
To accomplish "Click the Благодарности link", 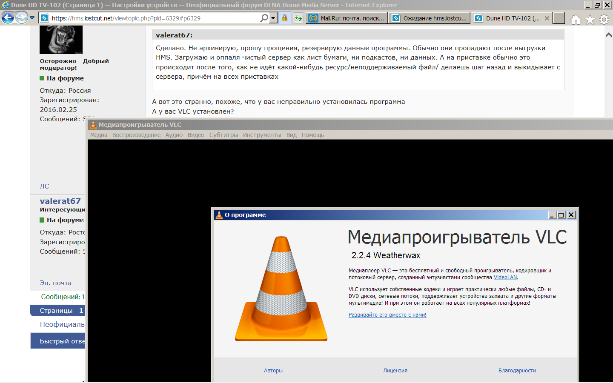I will click(x=517, y=371).
